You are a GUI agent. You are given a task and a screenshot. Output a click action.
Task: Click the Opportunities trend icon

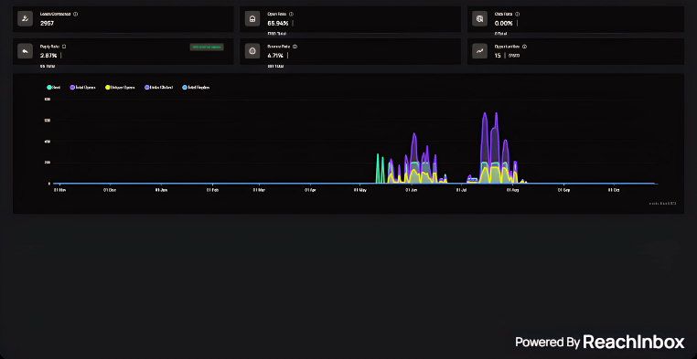(x=479, y=51)
